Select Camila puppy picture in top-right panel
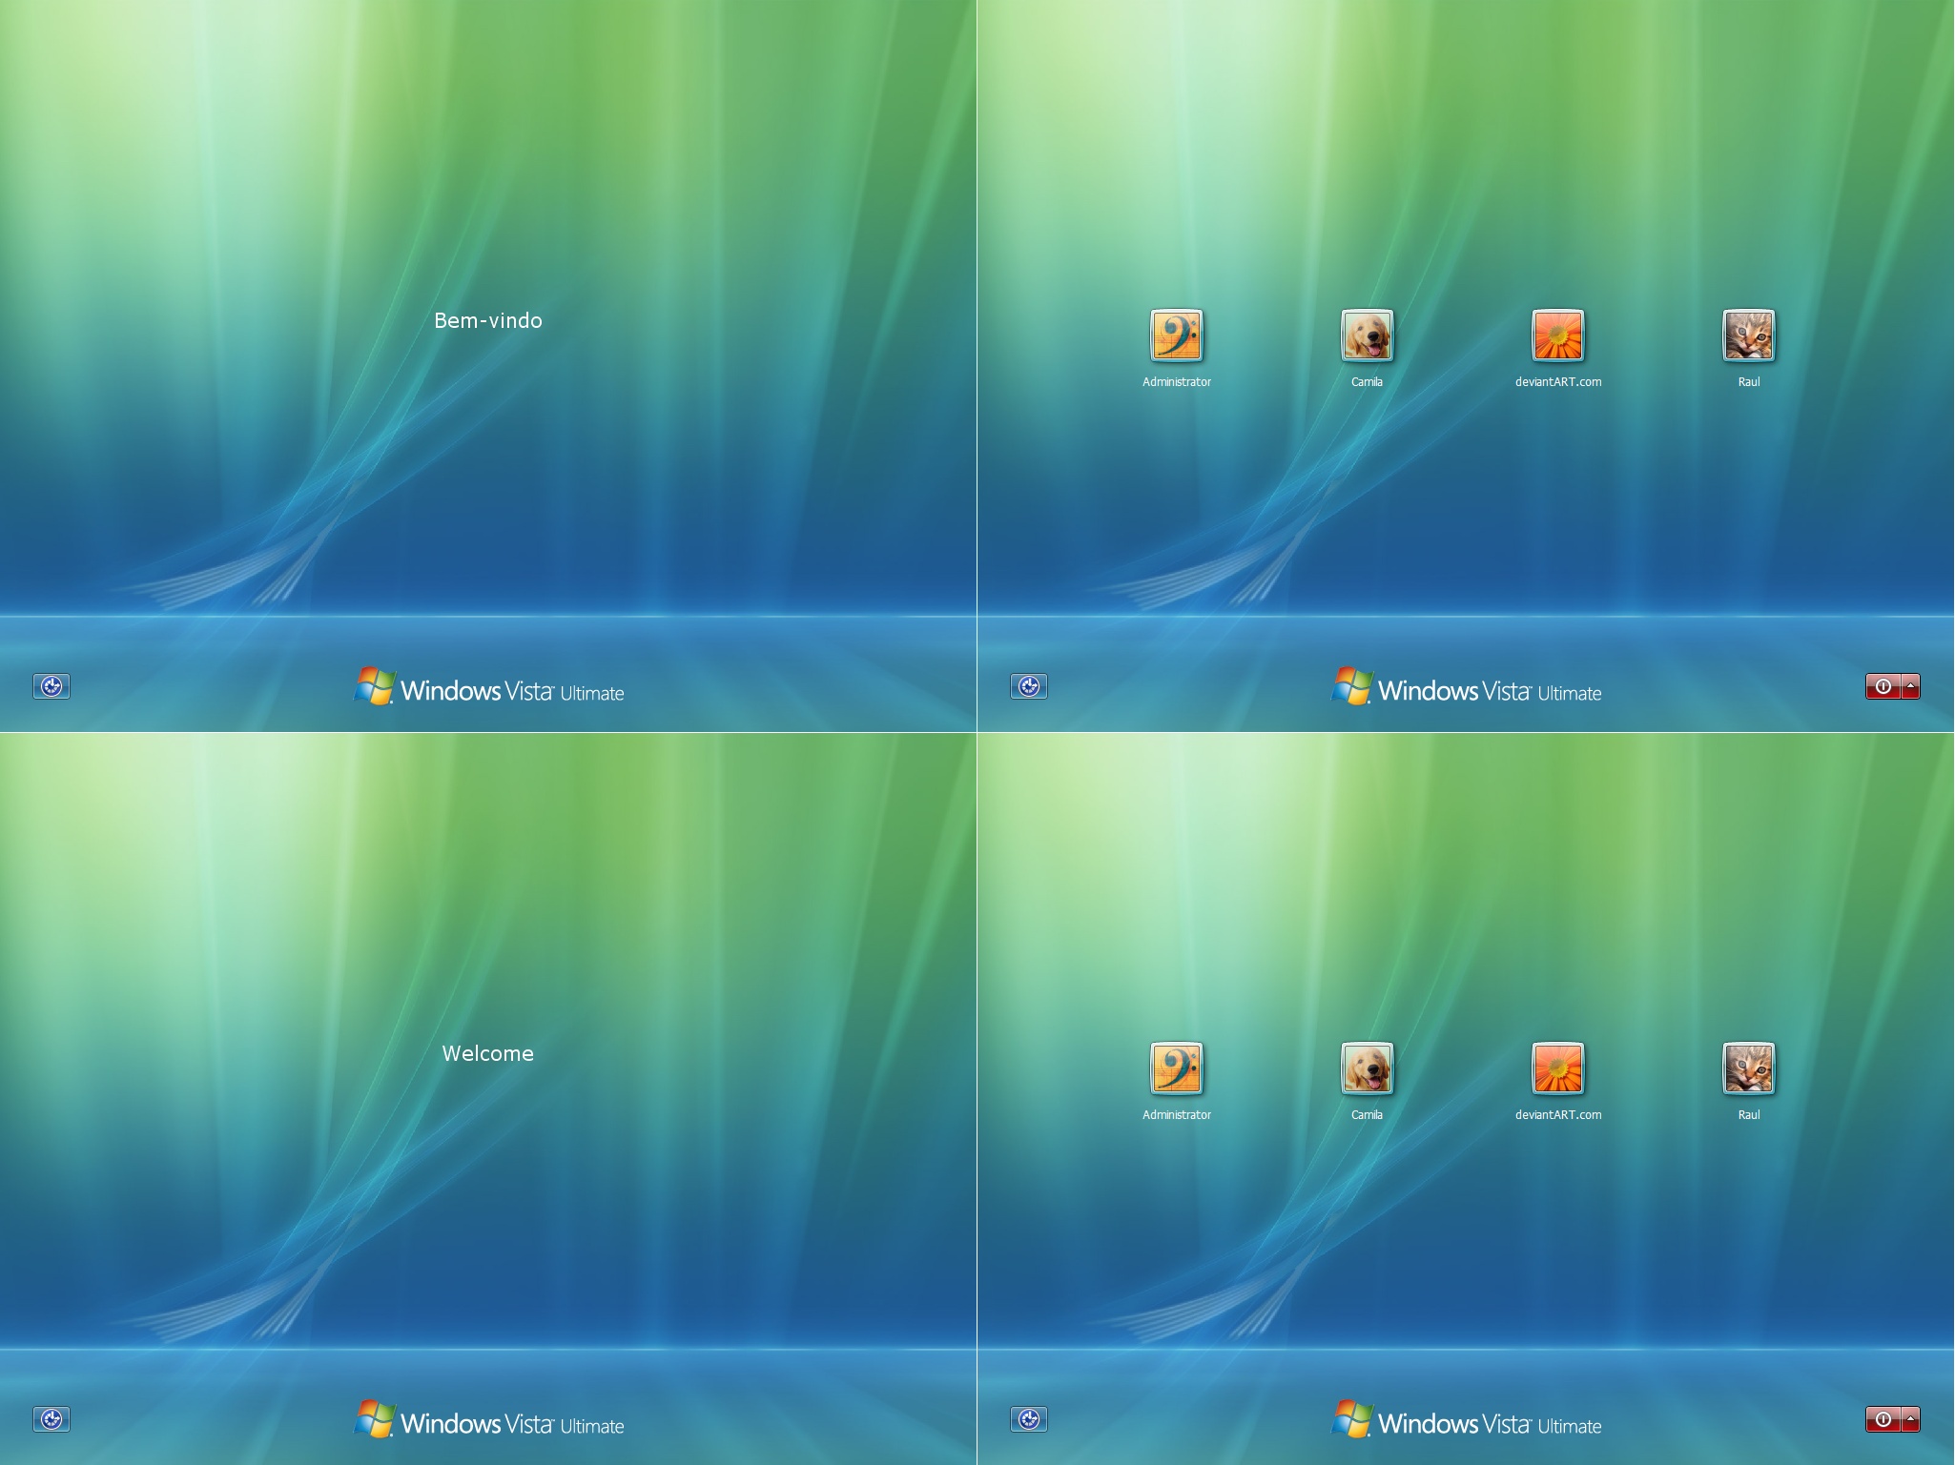 coord(1368,336)
